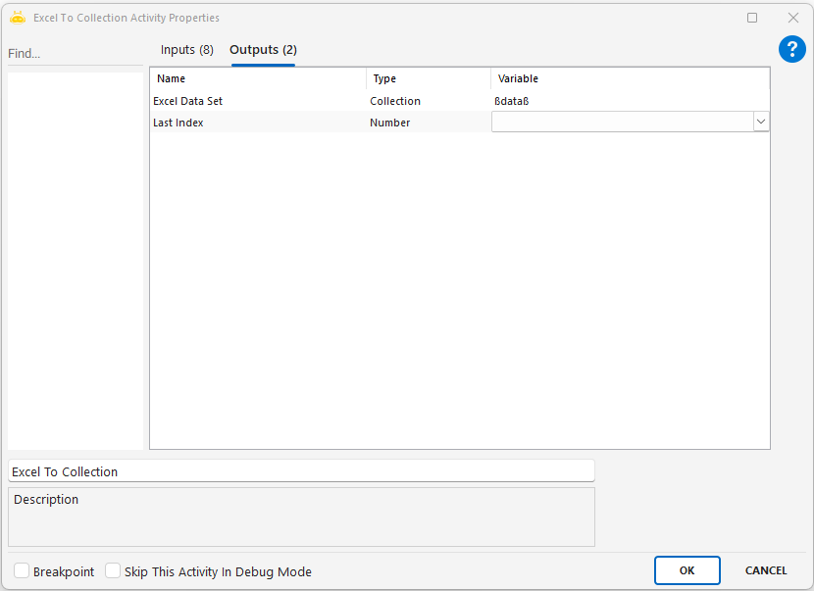Maximize the Activity Properties window

pyautogui.click(x=752, y=18)
